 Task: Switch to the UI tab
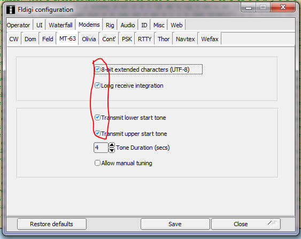pos(40,25)
